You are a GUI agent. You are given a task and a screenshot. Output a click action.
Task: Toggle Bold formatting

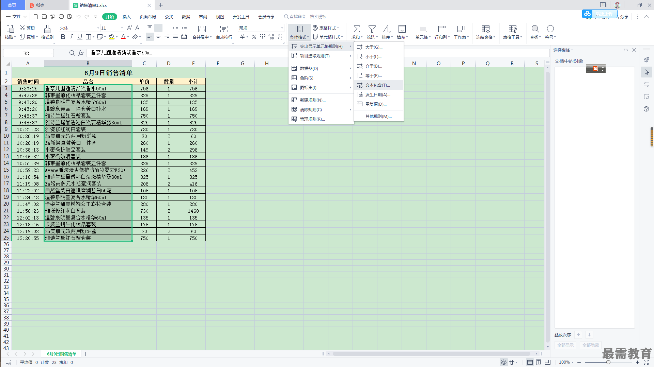pos(63,37)
